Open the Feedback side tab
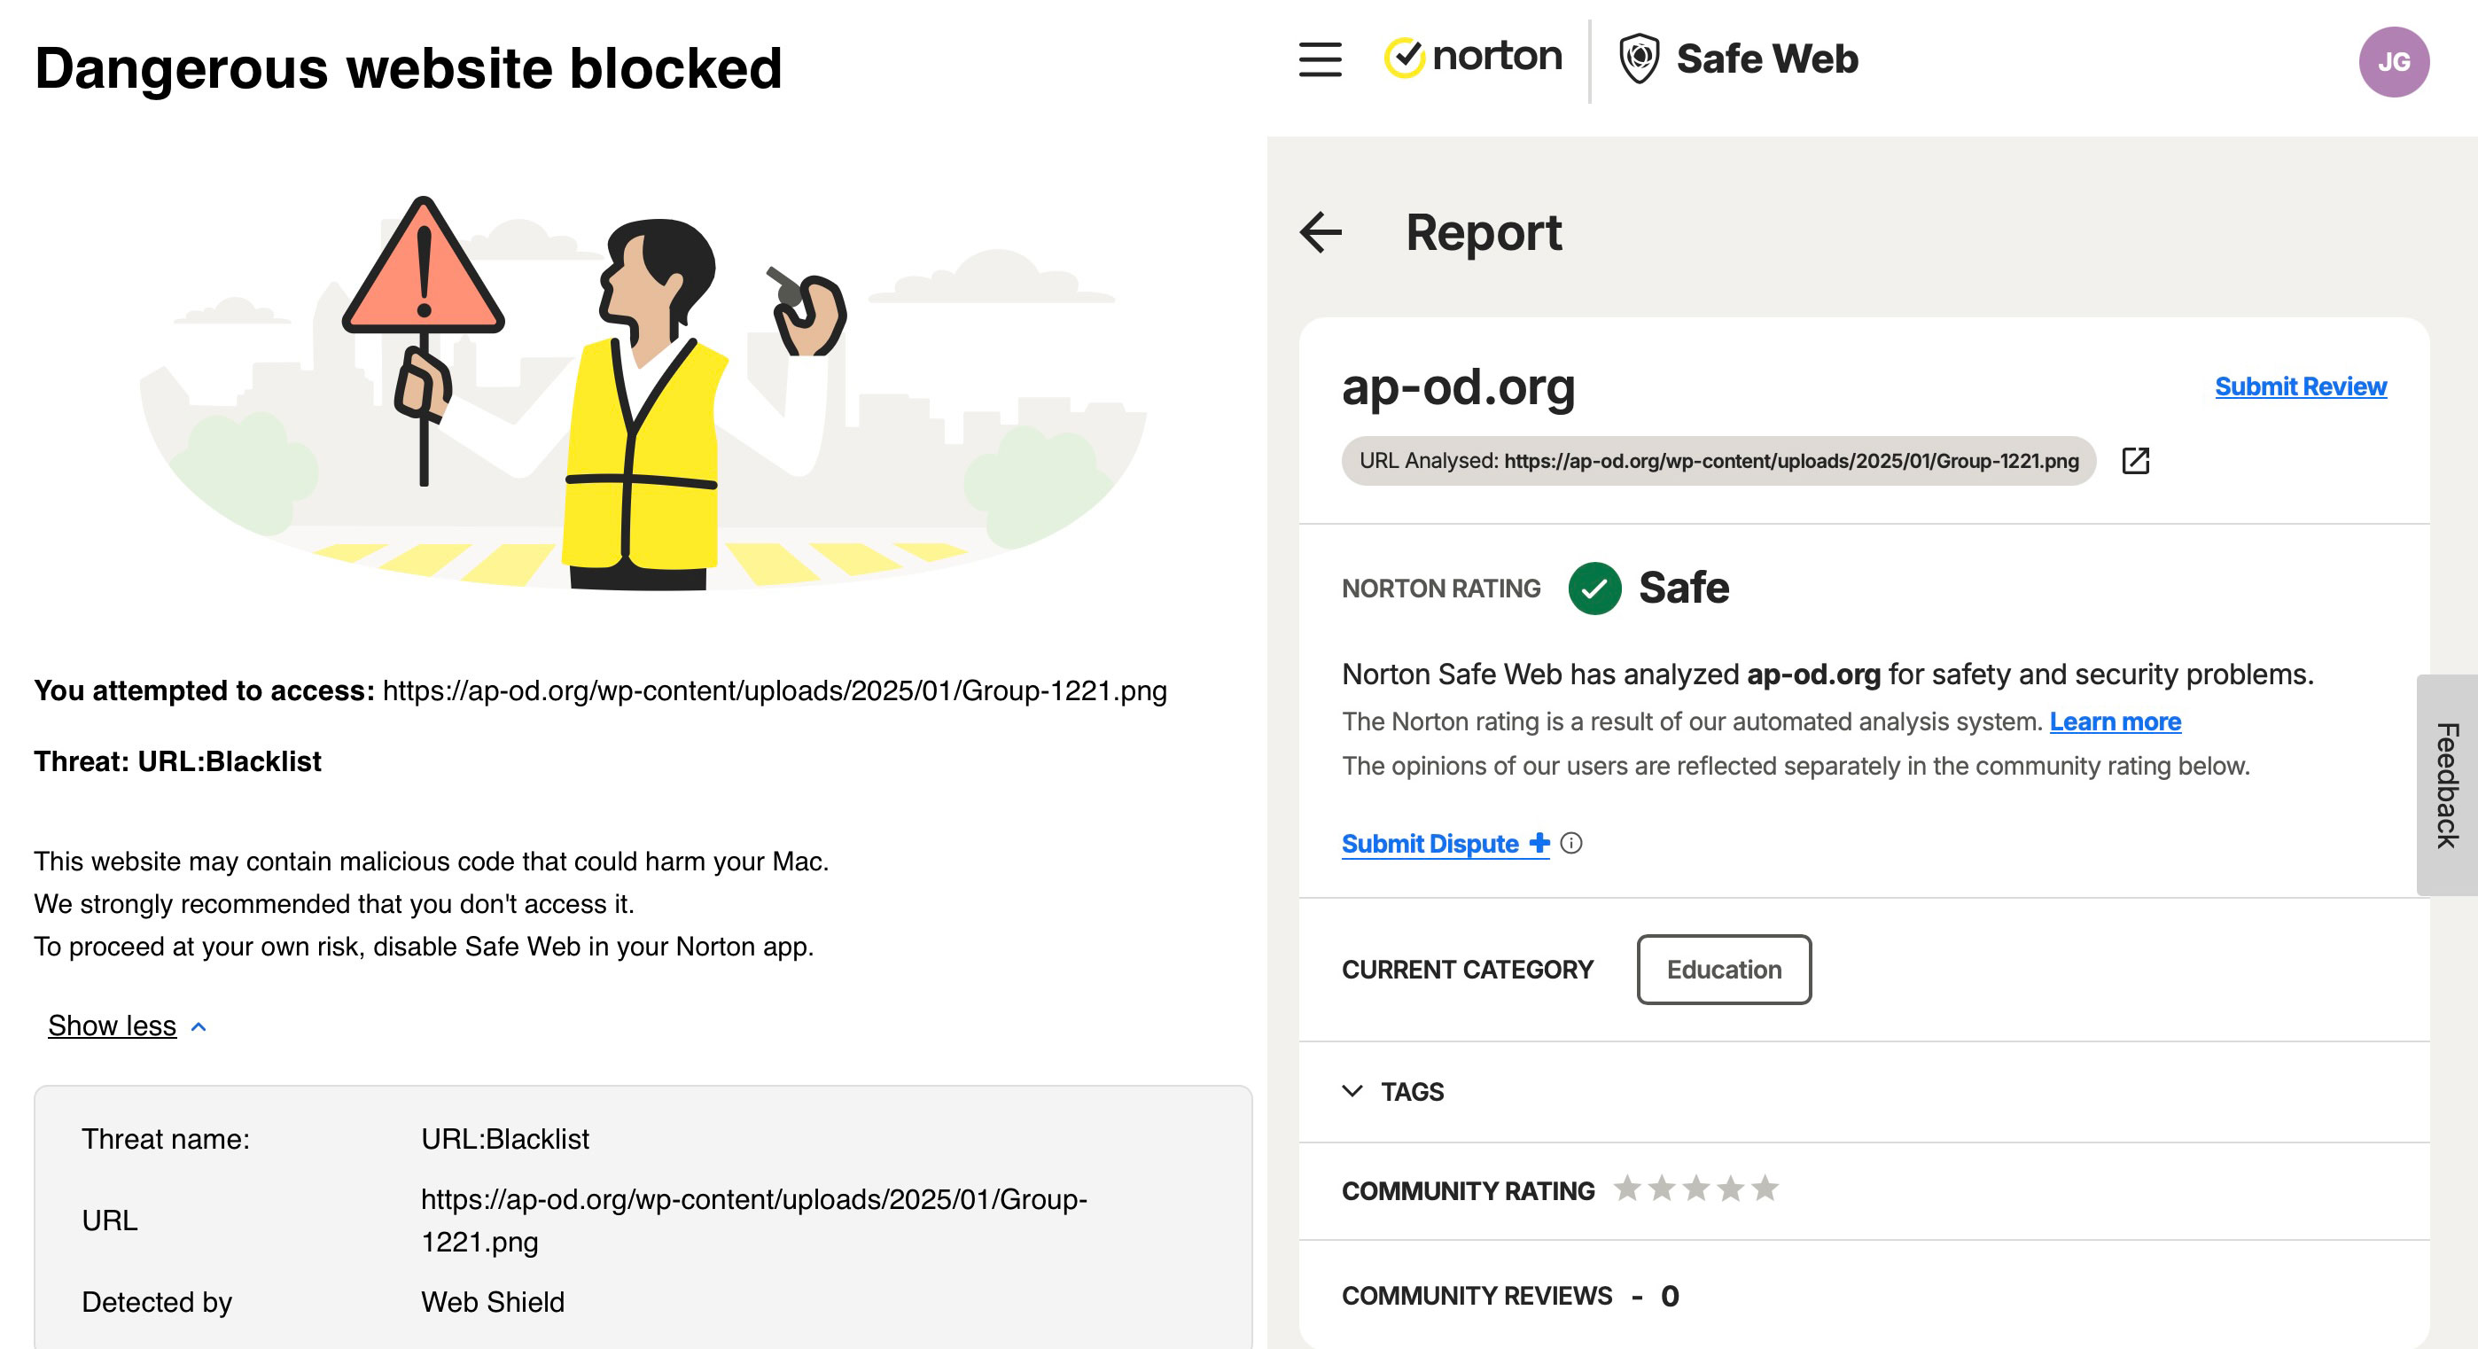The image size is (2478, 1349). [x=2446, y=785]
